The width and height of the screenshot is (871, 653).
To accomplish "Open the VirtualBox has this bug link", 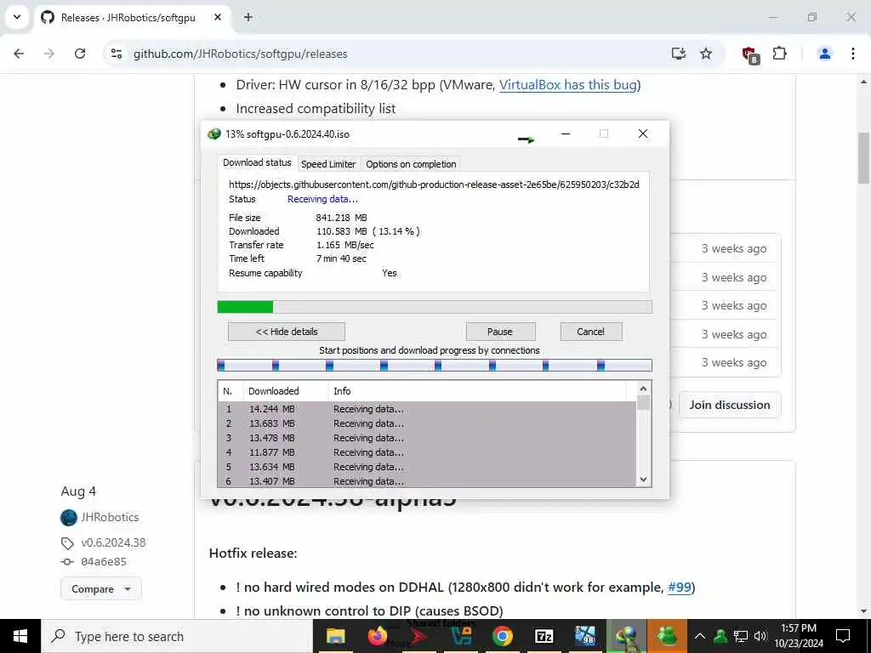I will click(567, 85).
